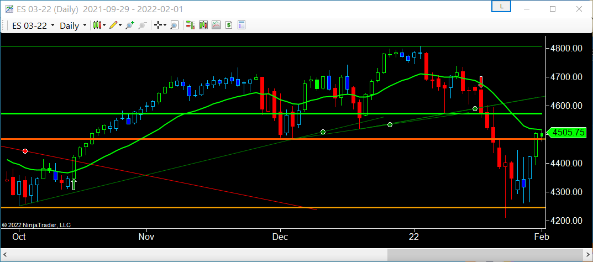
Task: Click the 22 year label on time axis
Action: point(414,237)
